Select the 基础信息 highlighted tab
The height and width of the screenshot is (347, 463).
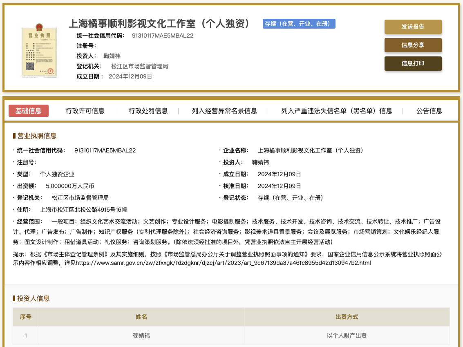pos(29,110)
